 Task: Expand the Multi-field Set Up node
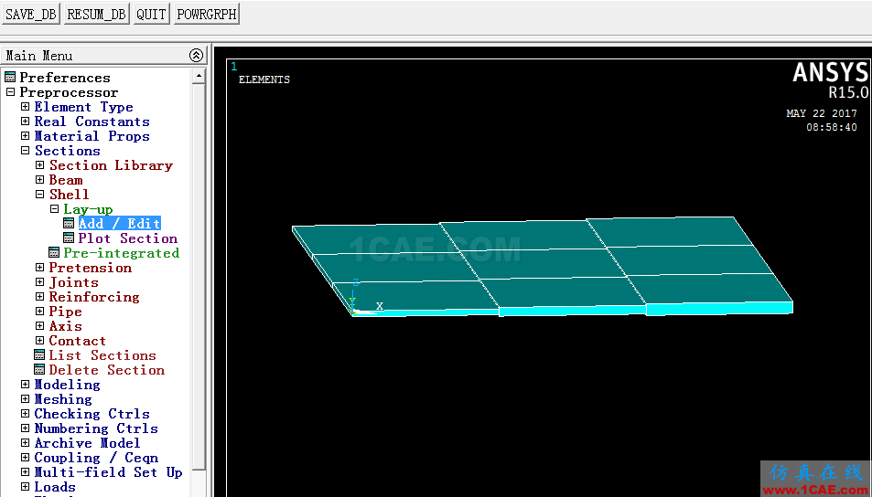(25, 472)
